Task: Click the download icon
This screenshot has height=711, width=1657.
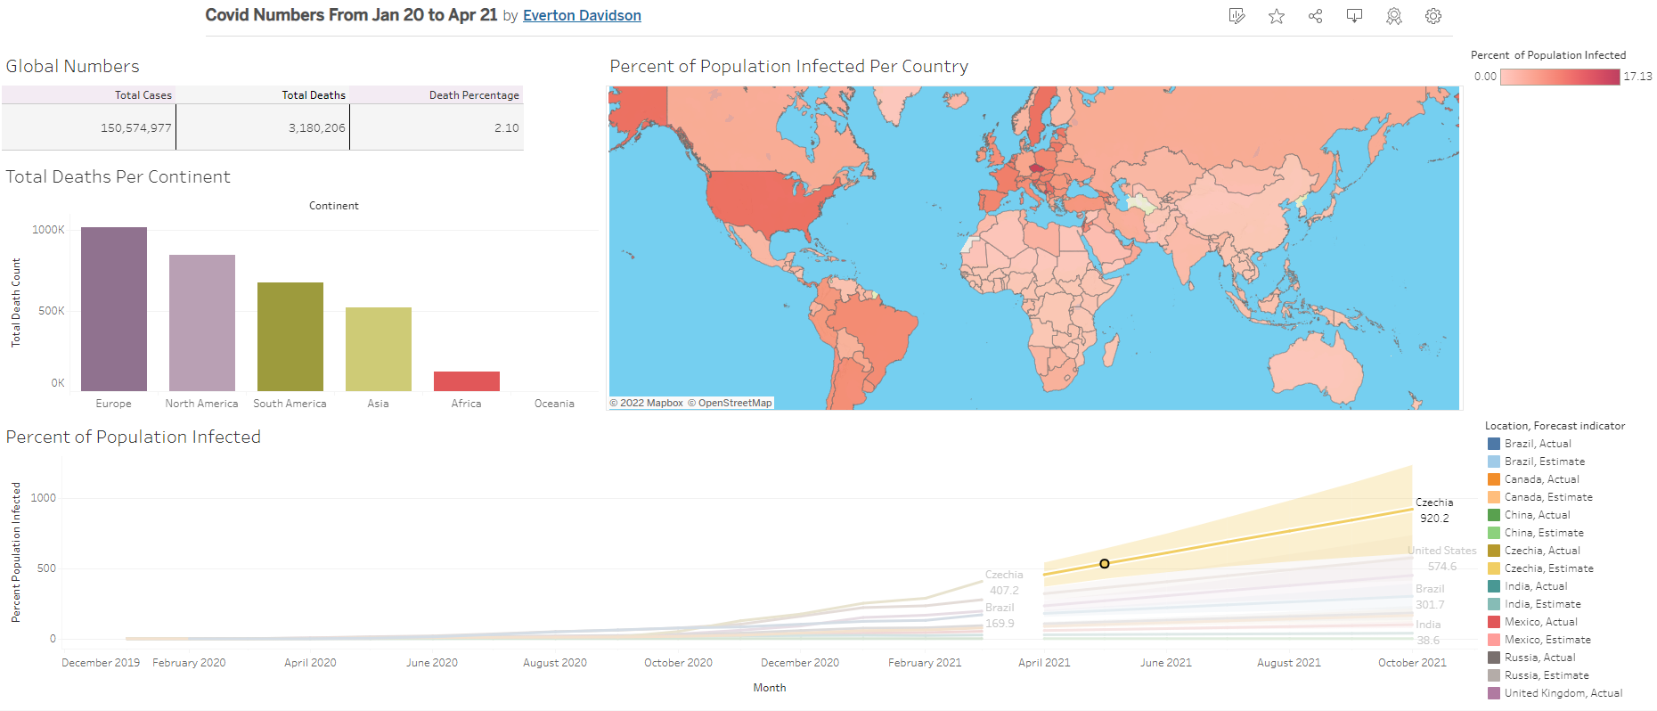Action: (1354, 16)
